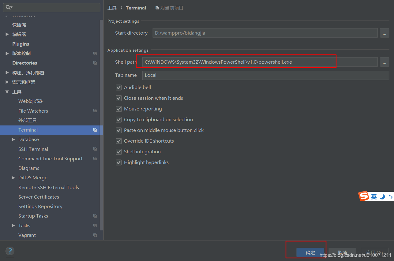Click project-level icon on Terminal row

click(x=95, y=130)
